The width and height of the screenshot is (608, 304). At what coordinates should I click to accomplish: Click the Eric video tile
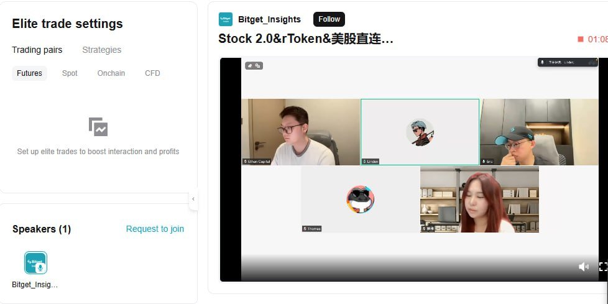point(539,132)
